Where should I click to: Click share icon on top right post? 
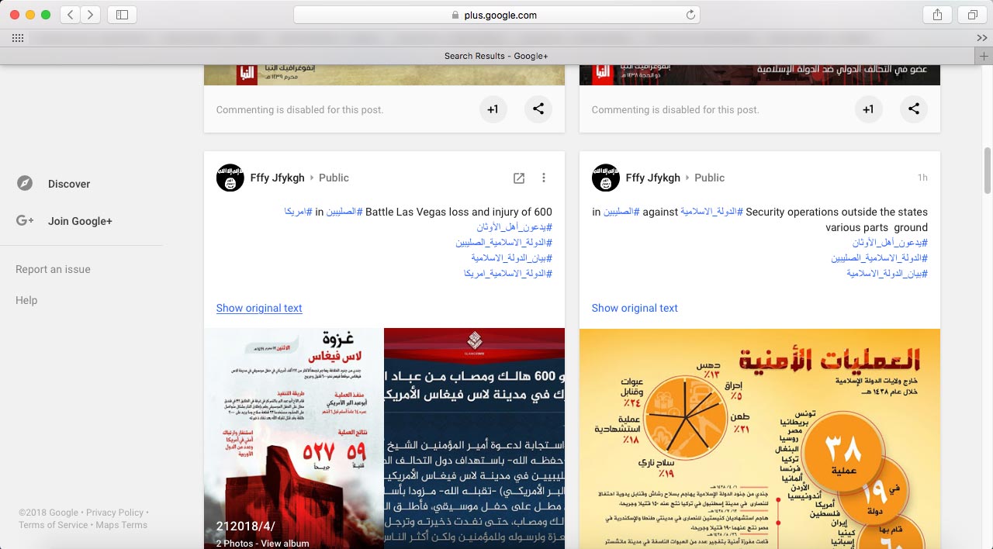tap(914, 109)
